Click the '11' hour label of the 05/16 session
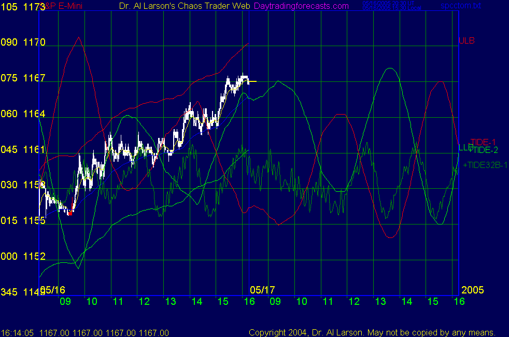The height and width of the screenshot is (337, 509). (x=118, y=301)
